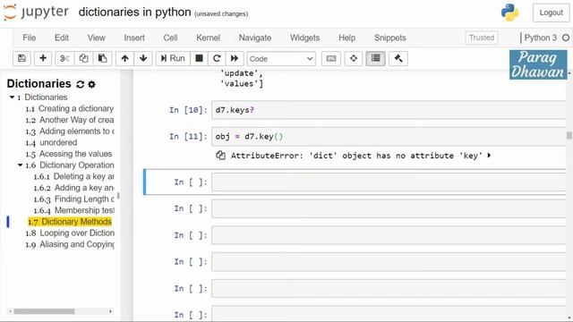Open the cell type Code dropdown

281,59
